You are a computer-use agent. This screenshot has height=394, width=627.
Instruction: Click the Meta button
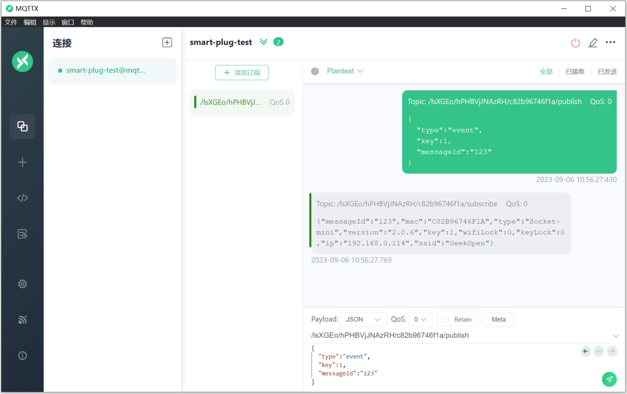click(498, 319)
